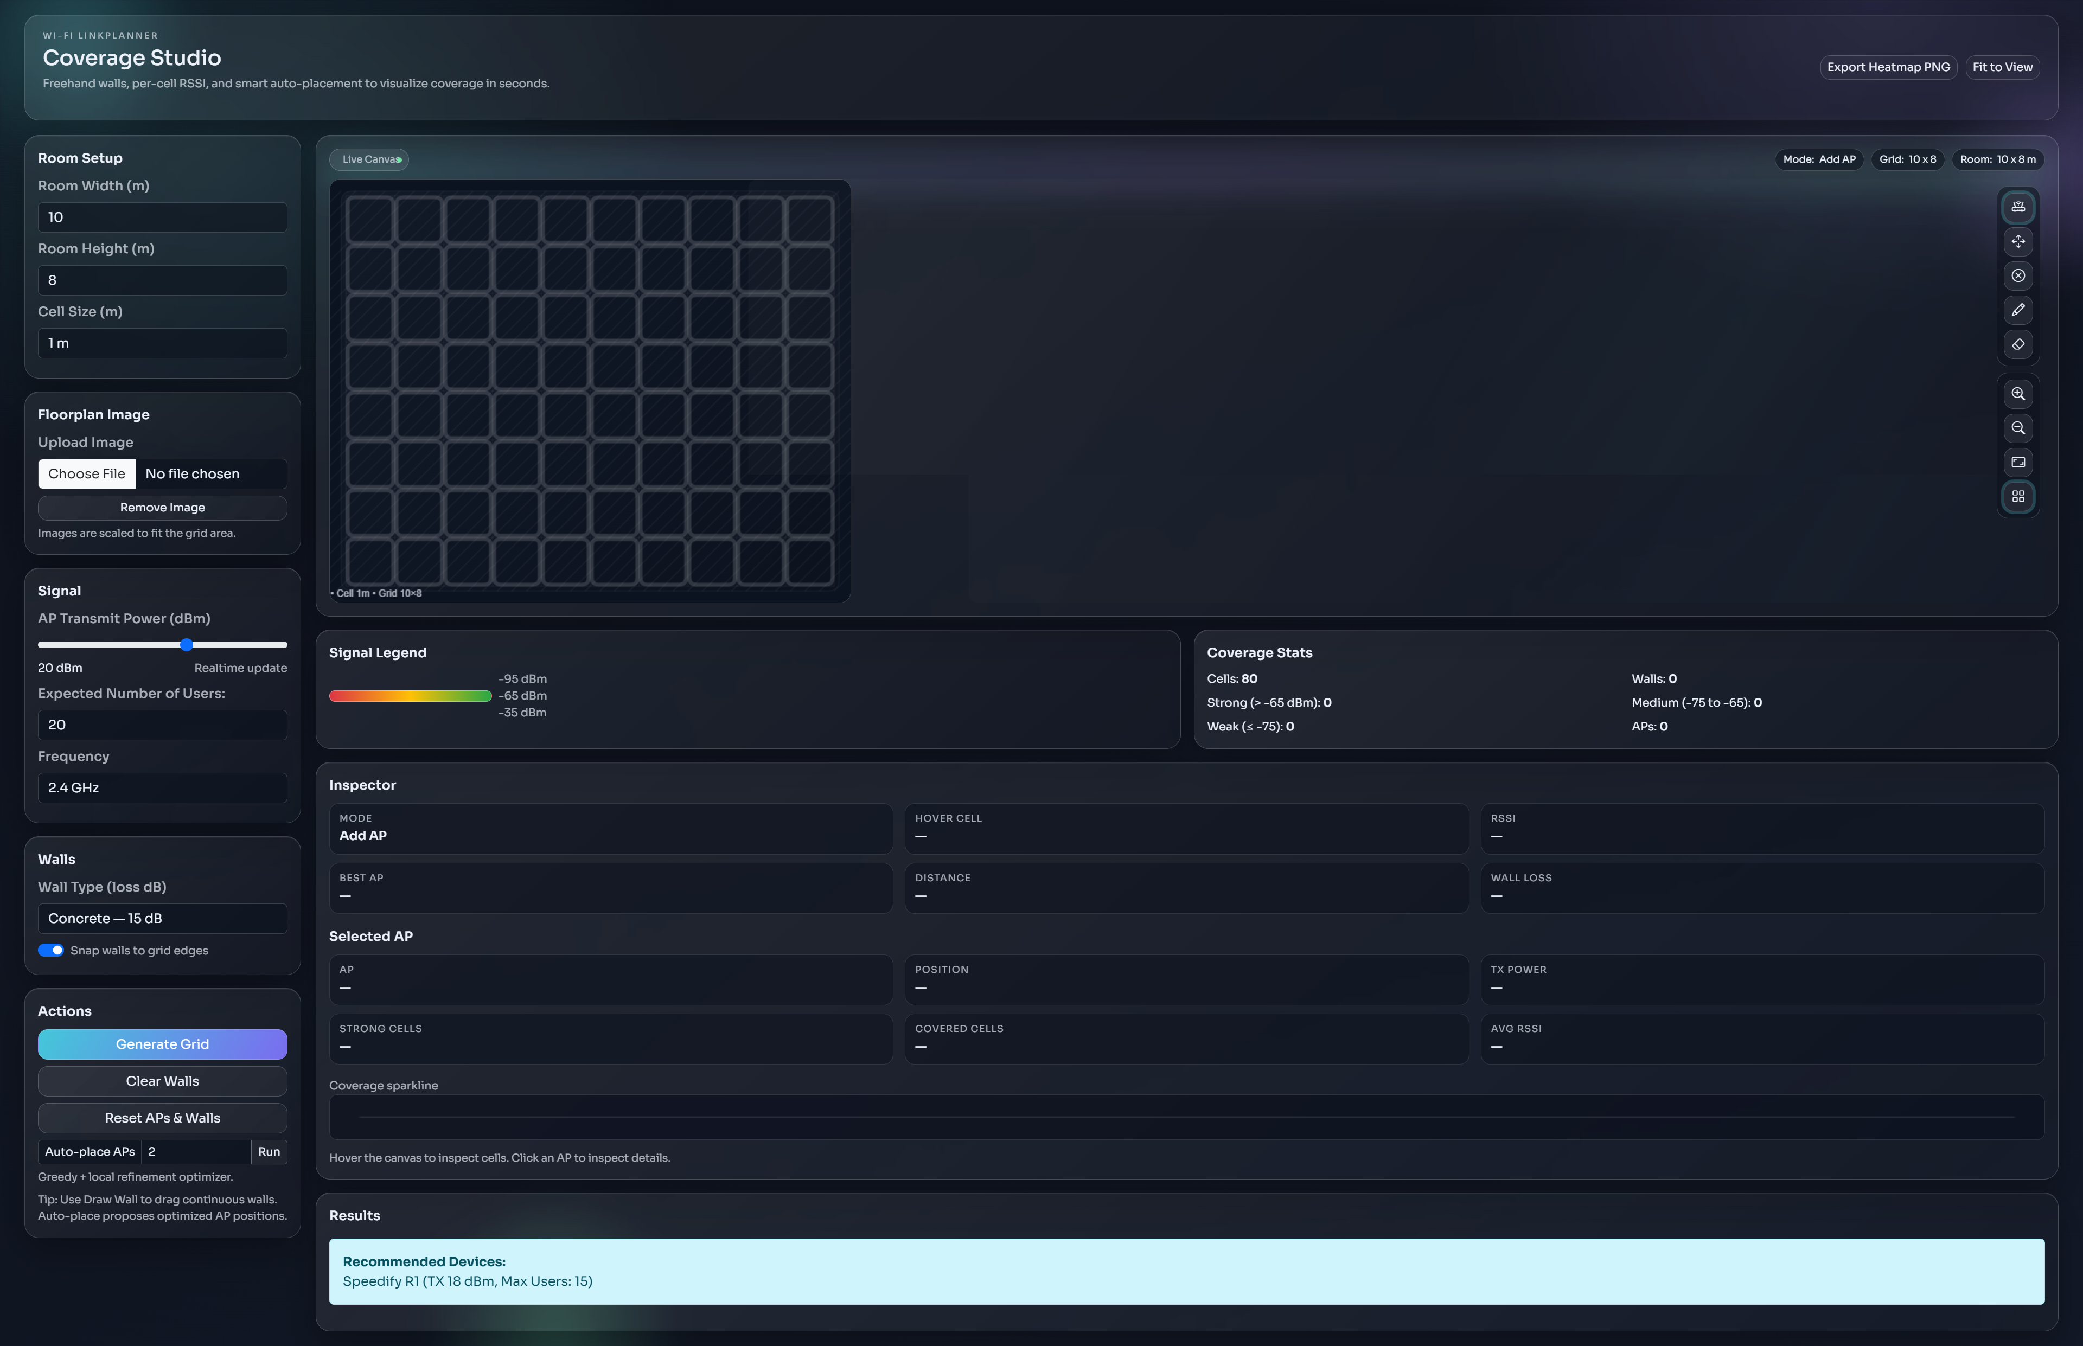Switch to the Move AP tool
The image size is (2083, 1346).
(2018, 241)
